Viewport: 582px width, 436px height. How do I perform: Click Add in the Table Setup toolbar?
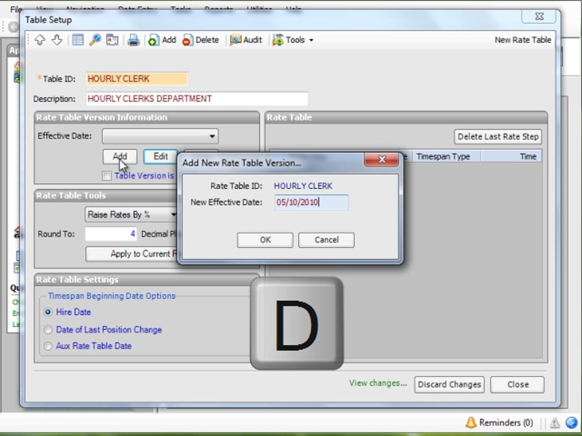coord(162,40)
